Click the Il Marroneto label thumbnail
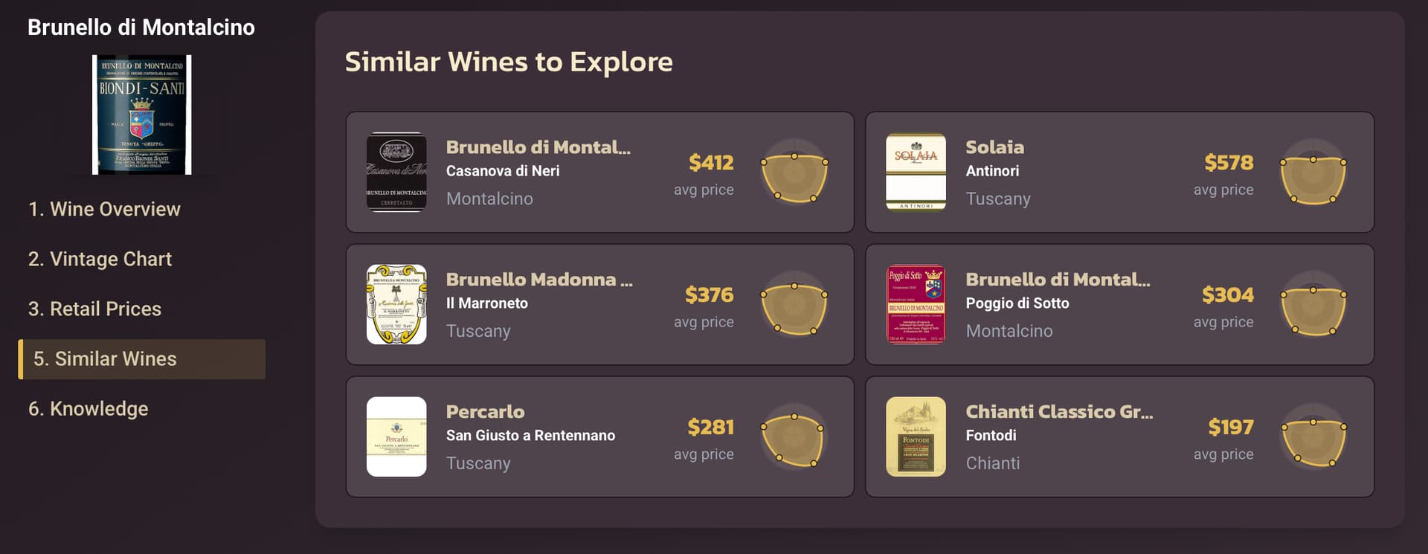 pyautogui.click(x=396, y=305)
